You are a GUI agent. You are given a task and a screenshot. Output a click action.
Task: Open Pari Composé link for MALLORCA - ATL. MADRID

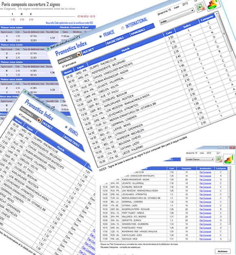[x=205, y=216]
